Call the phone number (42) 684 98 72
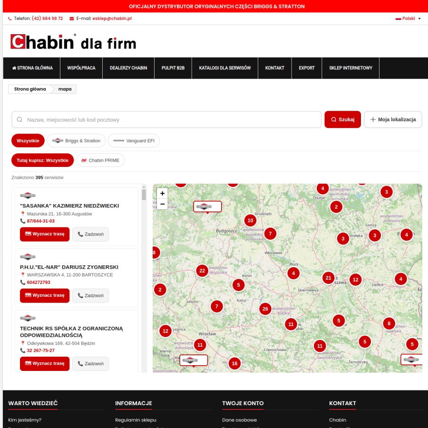428x428 pixels. [x=47, y=18]
